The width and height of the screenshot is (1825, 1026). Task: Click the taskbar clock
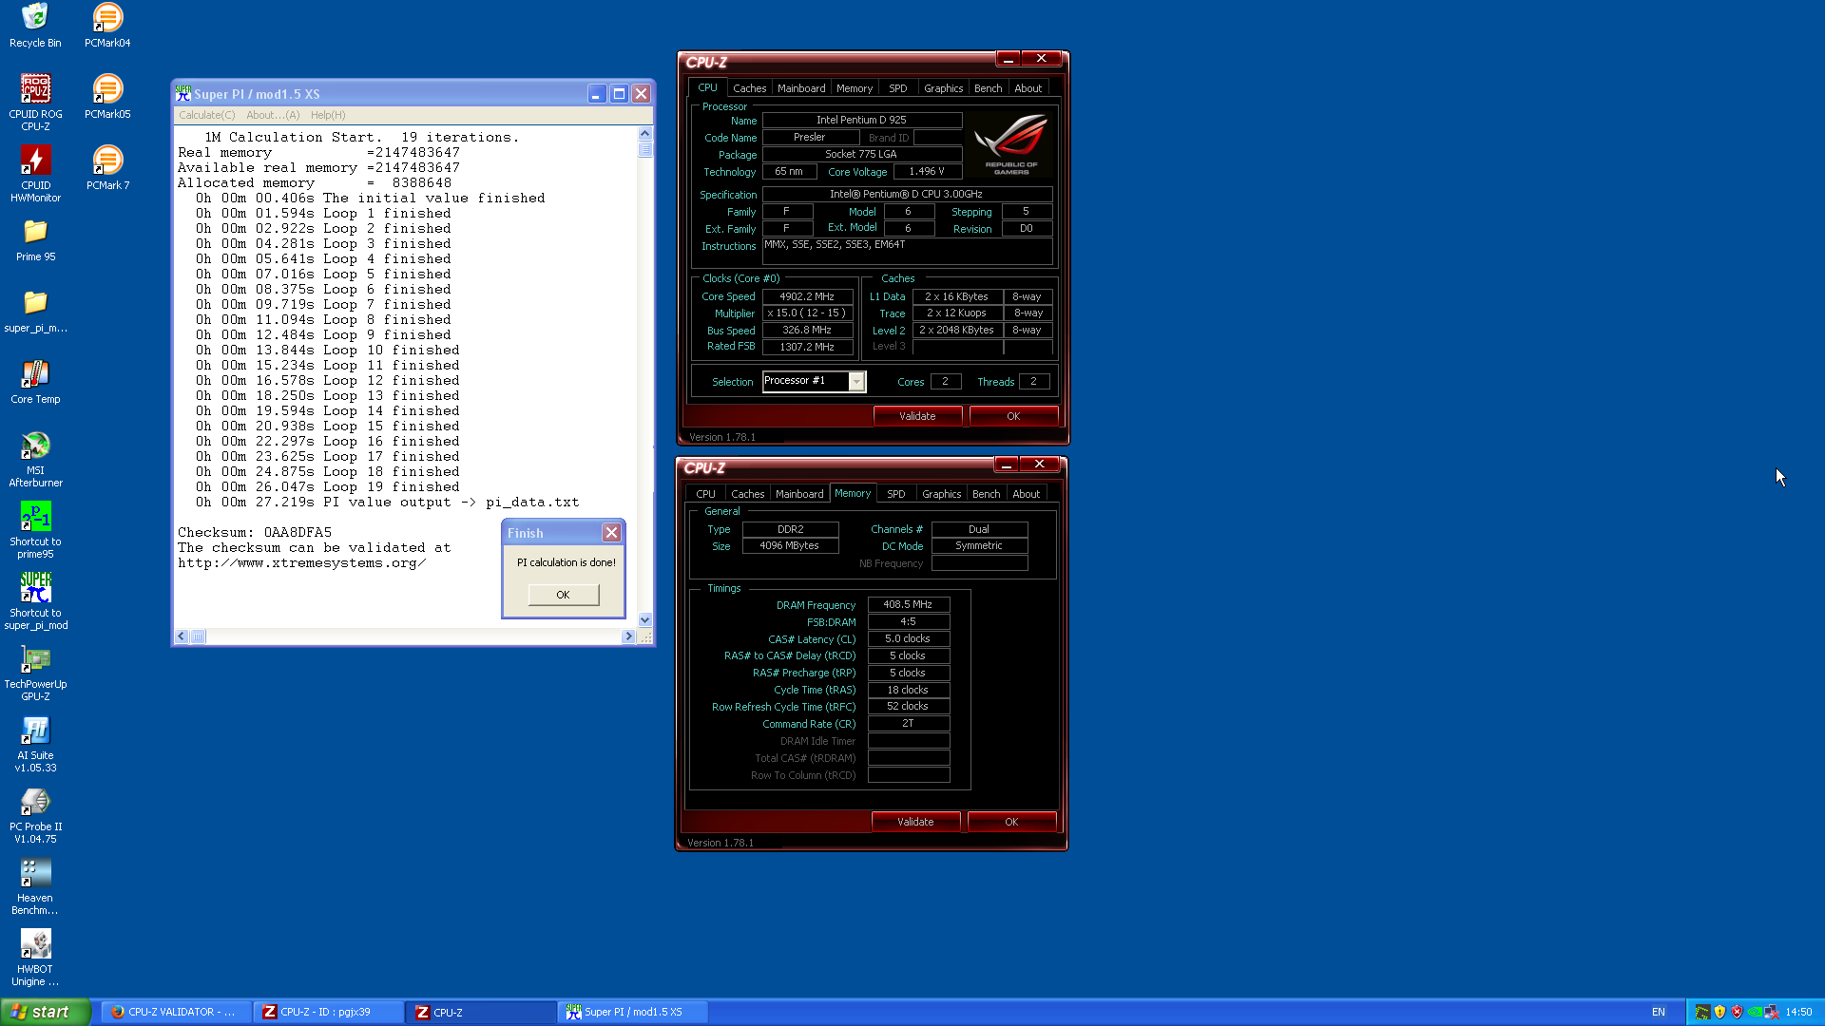1798,1012
